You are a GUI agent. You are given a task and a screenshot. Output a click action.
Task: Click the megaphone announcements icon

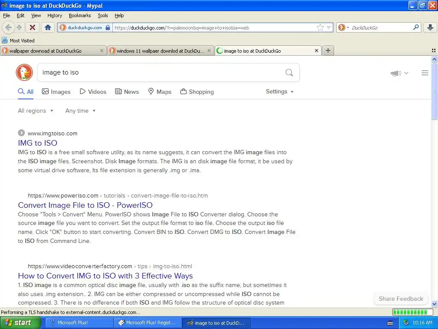396,73
